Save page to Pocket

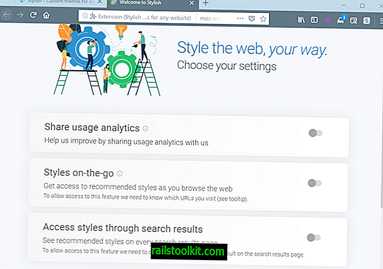[252, 19]
